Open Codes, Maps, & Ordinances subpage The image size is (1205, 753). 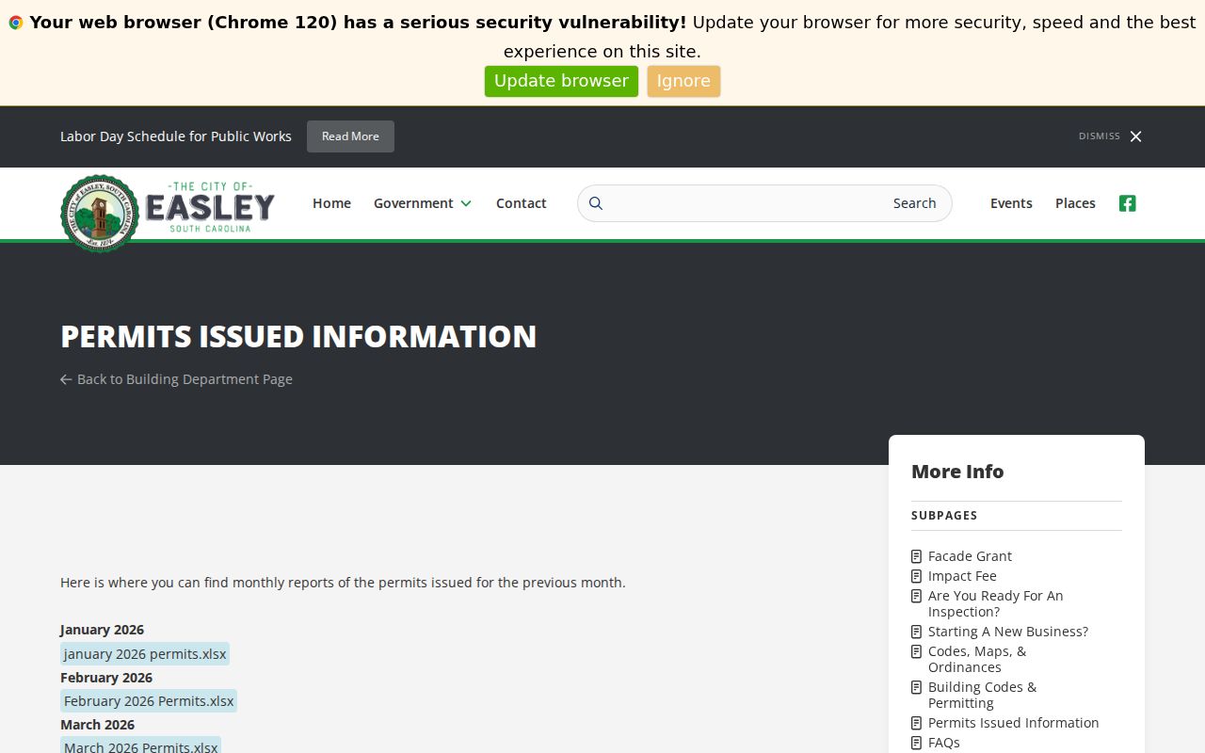tap(977, 659)
